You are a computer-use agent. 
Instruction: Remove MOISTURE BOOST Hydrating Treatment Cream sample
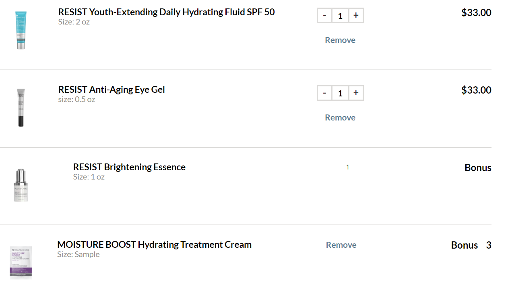point(341,245)
